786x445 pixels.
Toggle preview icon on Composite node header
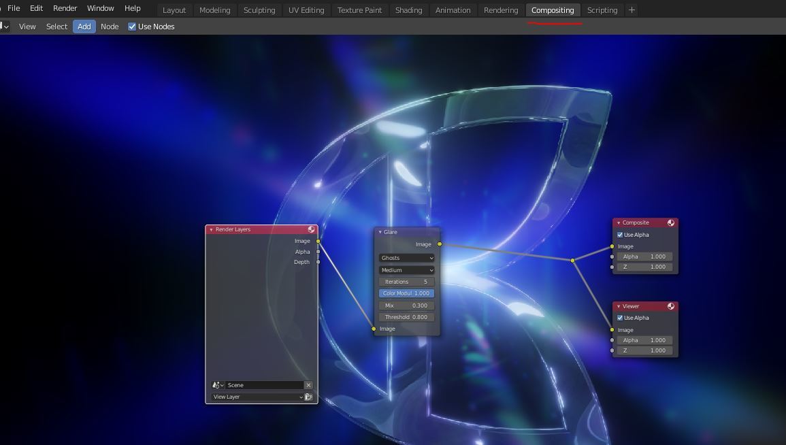(671, 222)
